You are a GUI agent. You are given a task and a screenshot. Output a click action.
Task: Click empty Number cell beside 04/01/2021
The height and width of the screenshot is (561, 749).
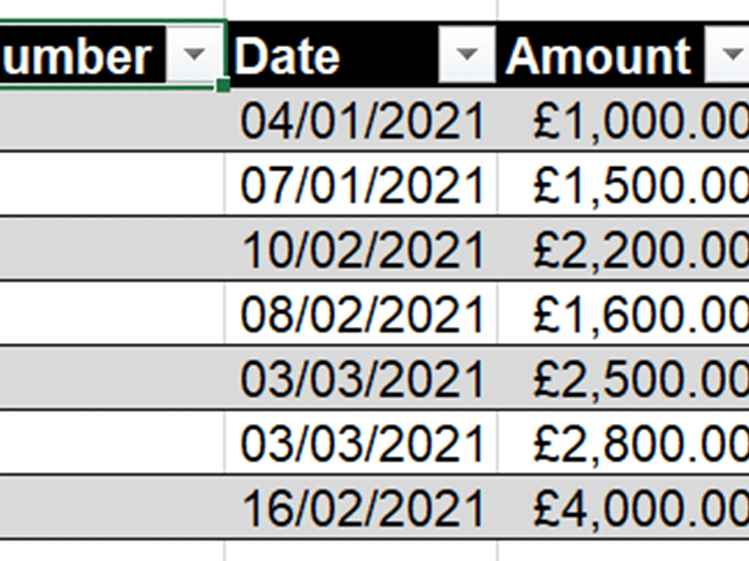(x=112, y=121)
